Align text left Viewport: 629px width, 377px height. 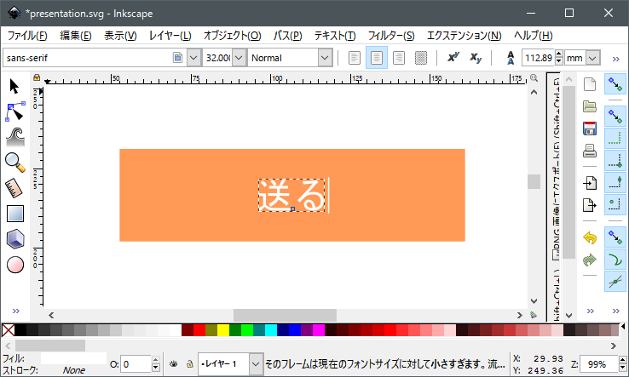pos(355,58)
